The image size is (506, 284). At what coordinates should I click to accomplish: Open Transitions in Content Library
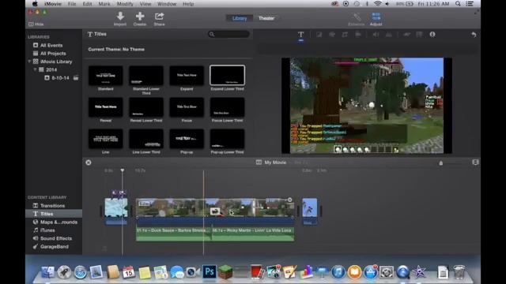[x=52, y=205]
